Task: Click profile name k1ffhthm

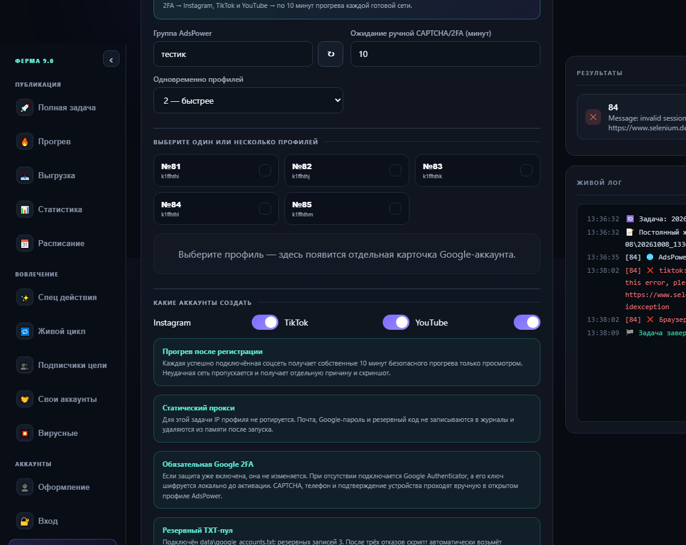Action: [302, 215]
